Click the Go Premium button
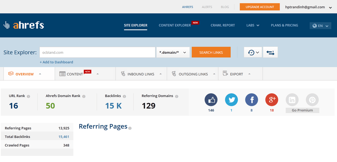The width and height of the screenshot is (337, 162). point(302,110)
